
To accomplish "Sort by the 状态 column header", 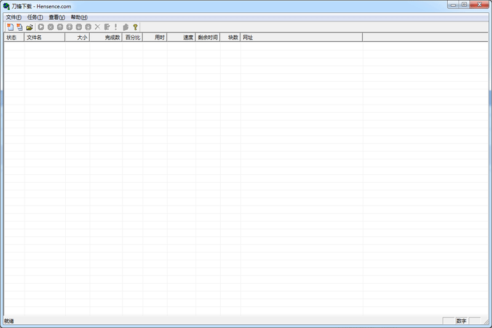I will (x=14, y=38).
